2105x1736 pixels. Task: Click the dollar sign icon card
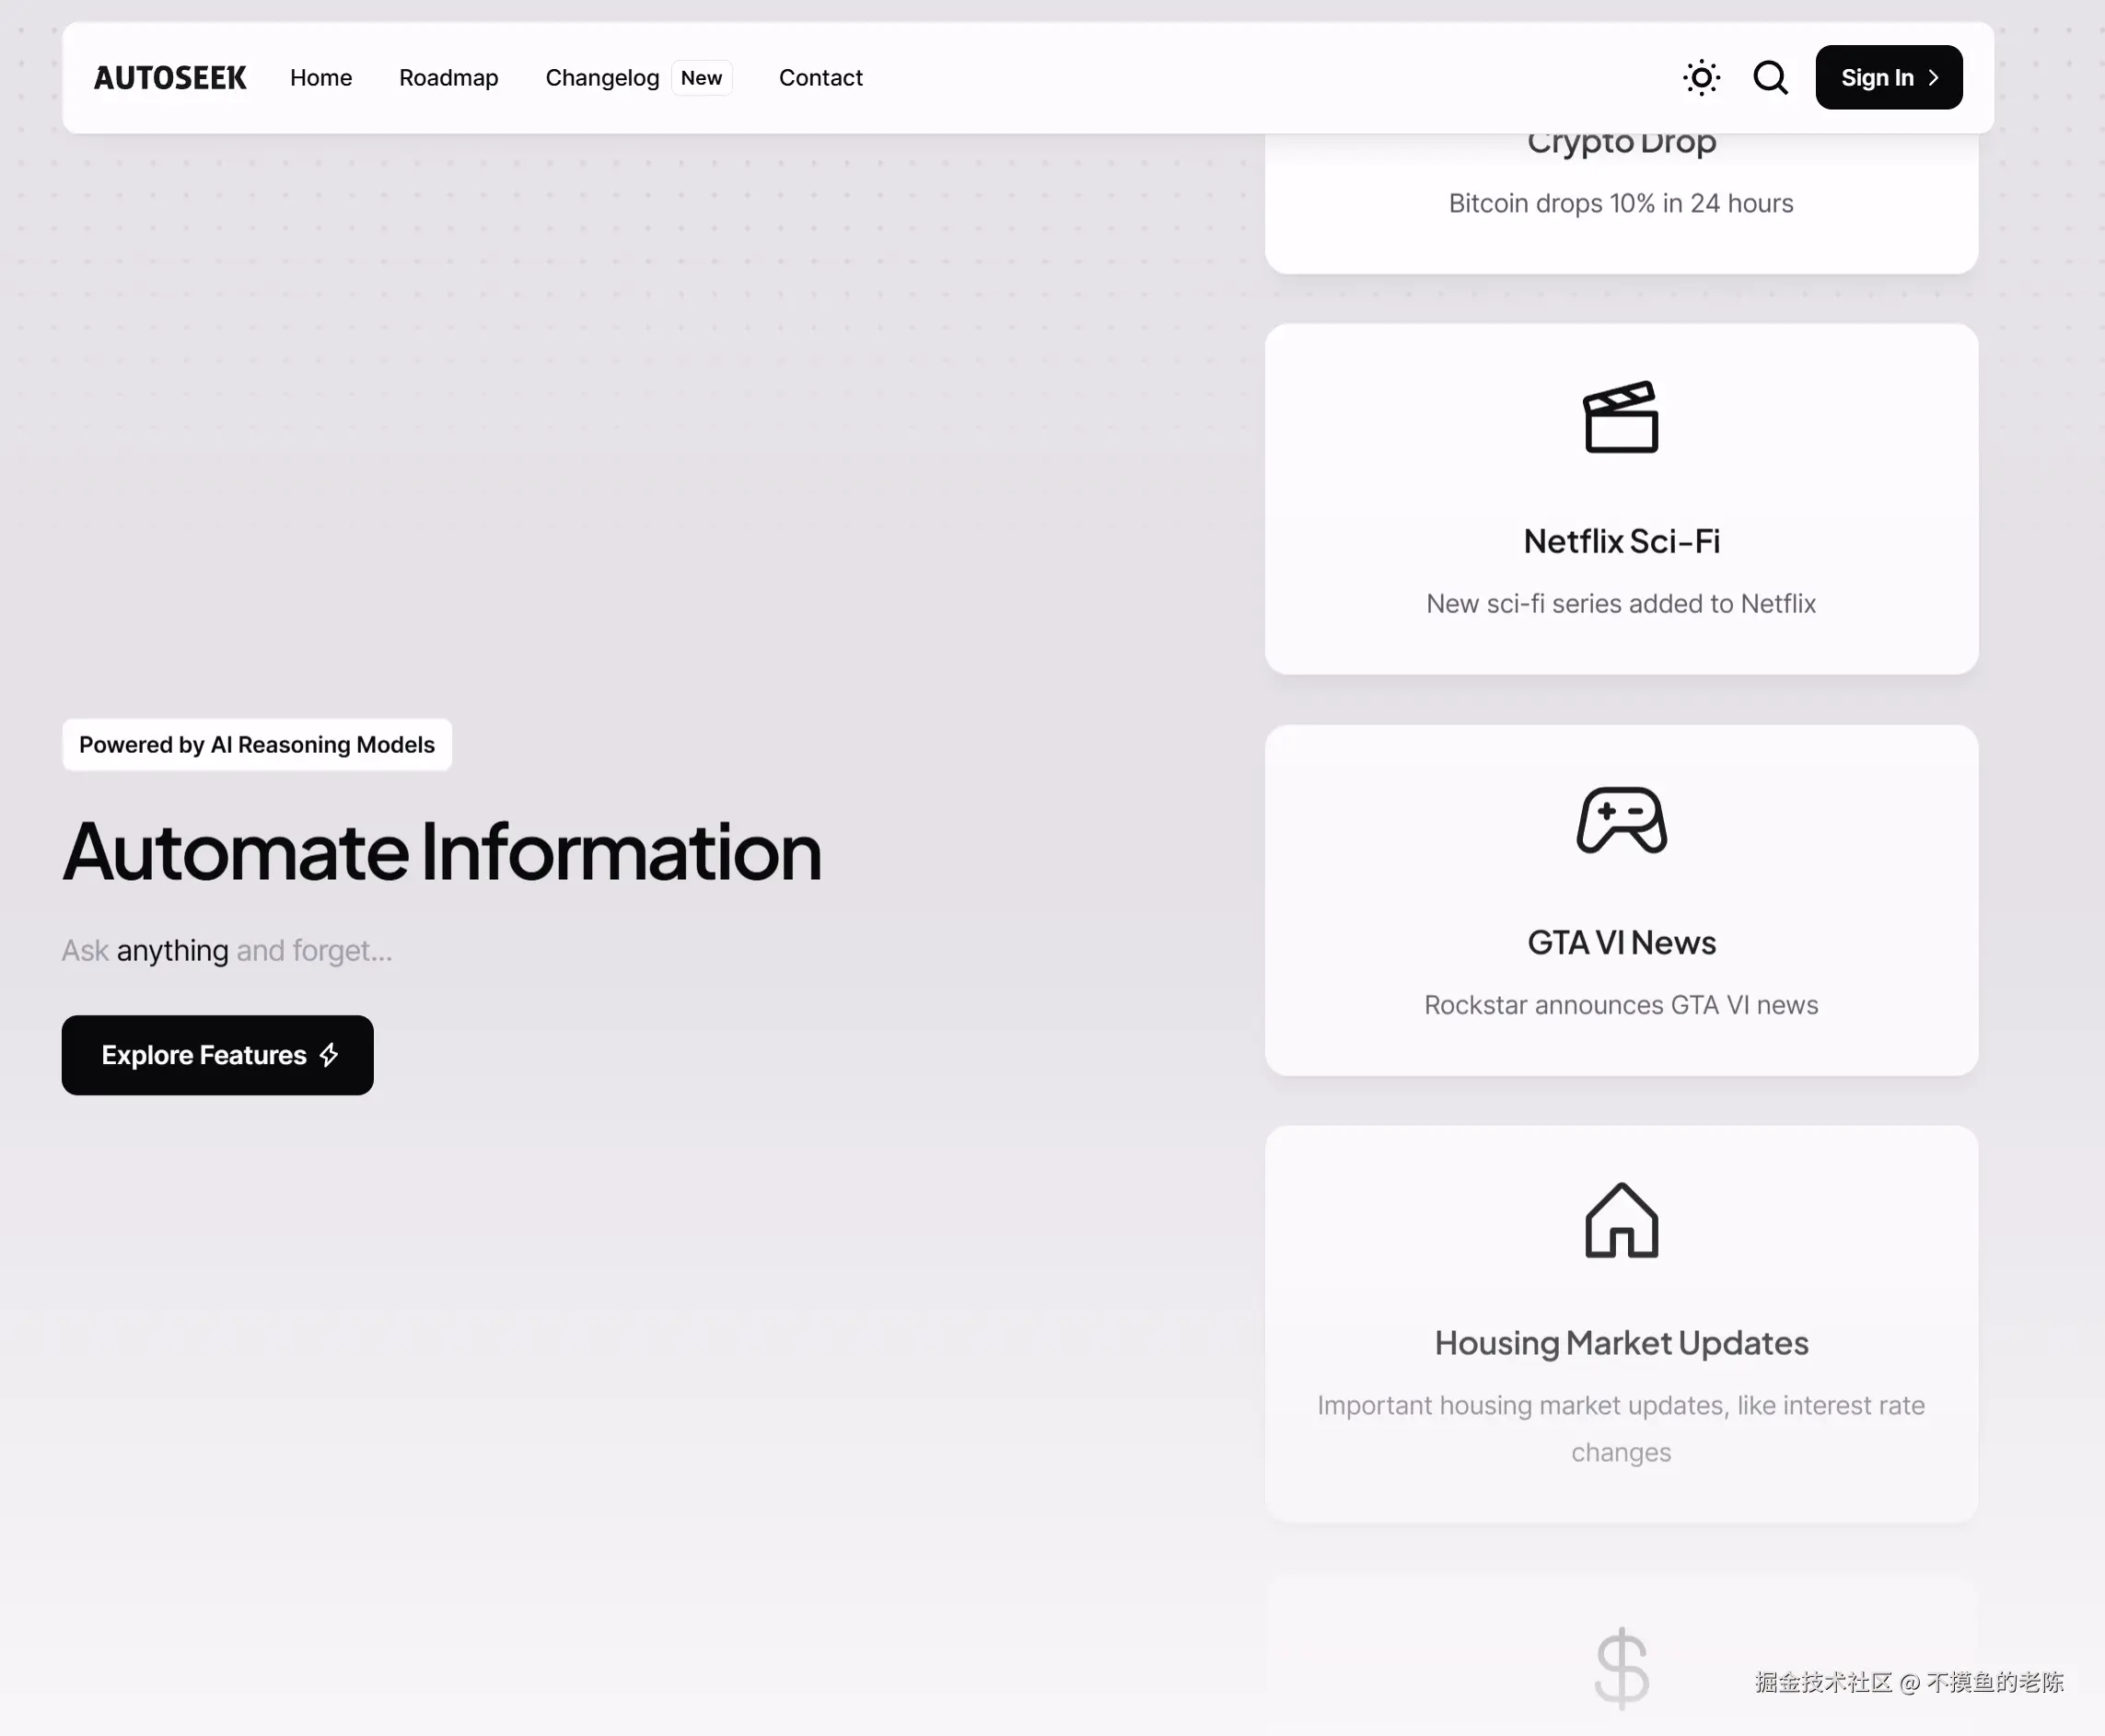point(1621,1666)
